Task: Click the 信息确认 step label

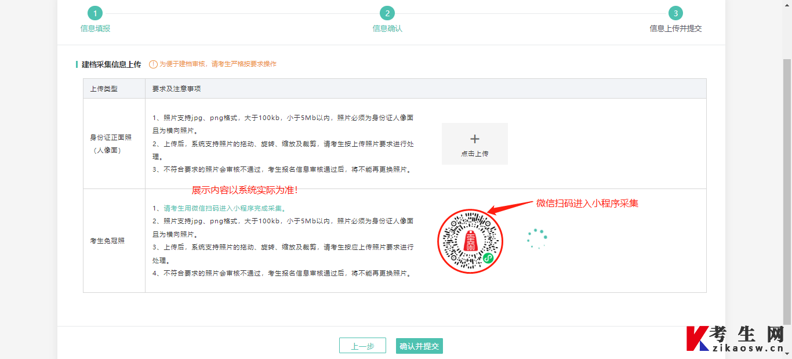Action: pos(387,28)
